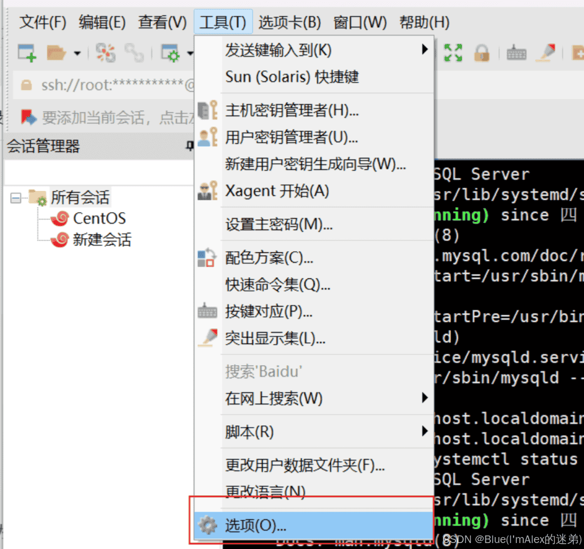The image size is (584, 549).
Task: Open the 窗口(W) menu
Action: pos(360,22)
